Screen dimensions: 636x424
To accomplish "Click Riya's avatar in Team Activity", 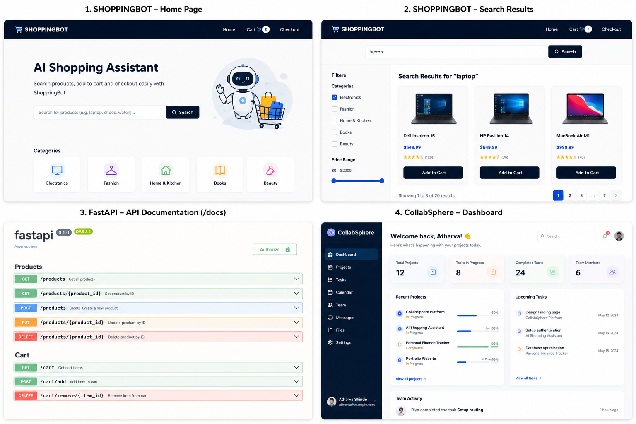I will coord(401,411).
